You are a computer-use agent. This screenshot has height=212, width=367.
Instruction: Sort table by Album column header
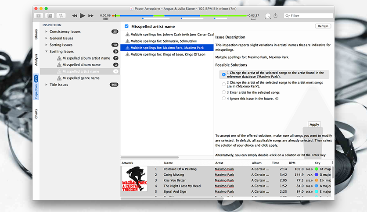pyautogui.click(x=256, y=163)
